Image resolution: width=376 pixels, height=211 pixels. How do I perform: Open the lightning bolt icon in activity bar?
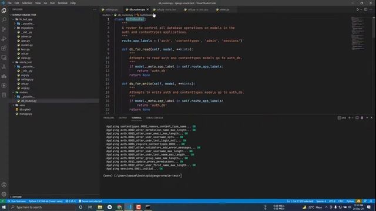point(4,86)
